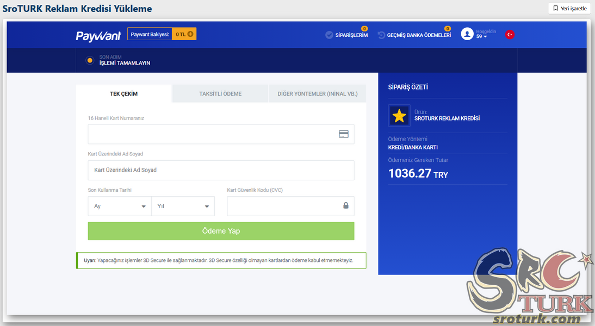Click the KREDİ/BANKA KARTI payment method text
The width and height of the screenshot is (595, 326).
point(413,147)
